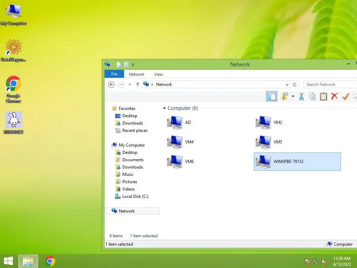Open the Google Chrome desktop shortcut
This screenshot has height=268, width=357.
(14, 89)
